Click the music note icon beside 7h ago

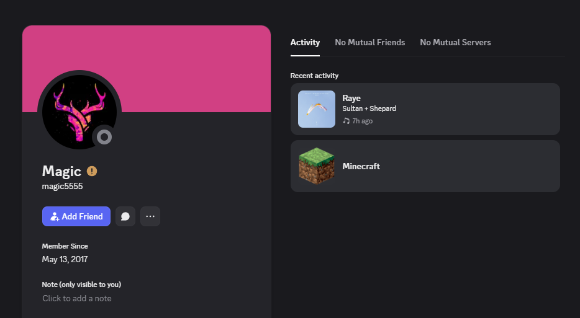click(347, 121)
